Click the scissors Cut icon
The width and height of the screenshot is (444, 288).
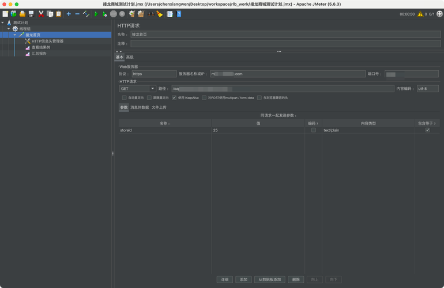tap(41, 14)
